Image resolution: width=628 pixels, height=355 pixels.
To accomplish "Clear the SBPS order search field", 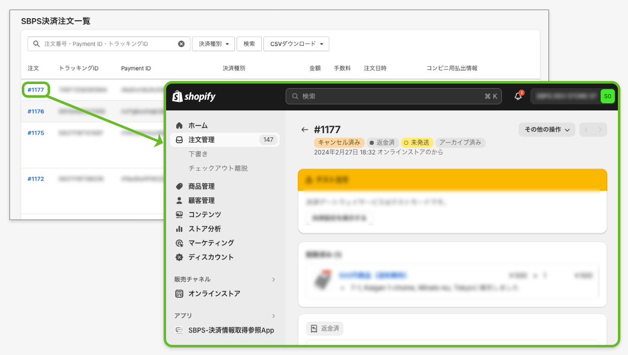I will tap(181, 44).
